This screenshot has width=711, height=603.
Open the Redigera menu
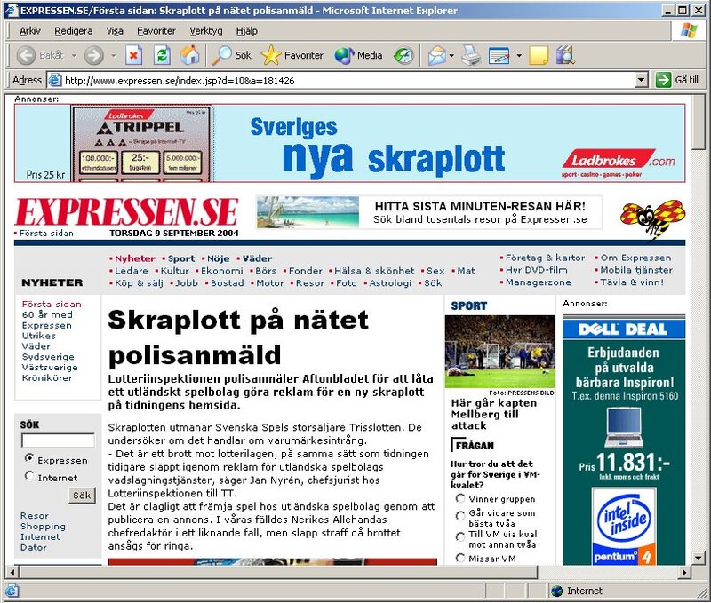(73, 31)
